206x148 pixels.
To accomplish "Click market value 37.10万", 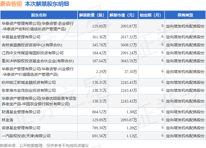I will click(131, 72).
